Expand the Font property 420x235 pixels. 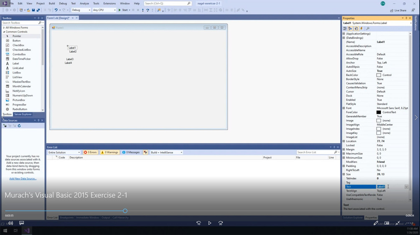click(x=344, y=108)
